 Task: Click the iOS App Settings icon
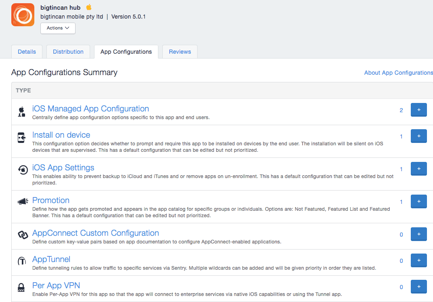(23, 170)
